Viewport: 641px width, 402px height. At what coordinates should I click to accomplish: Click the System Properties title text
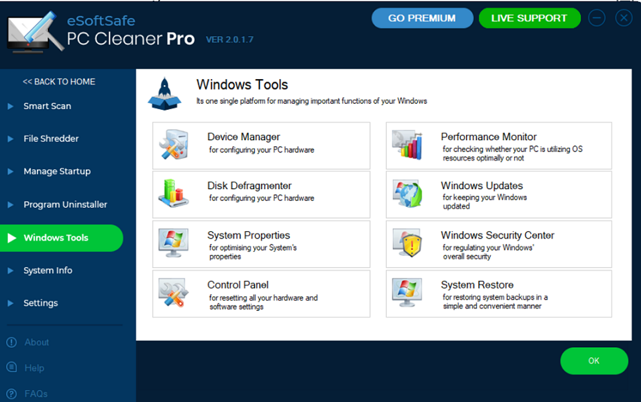[x=249, y=235]
